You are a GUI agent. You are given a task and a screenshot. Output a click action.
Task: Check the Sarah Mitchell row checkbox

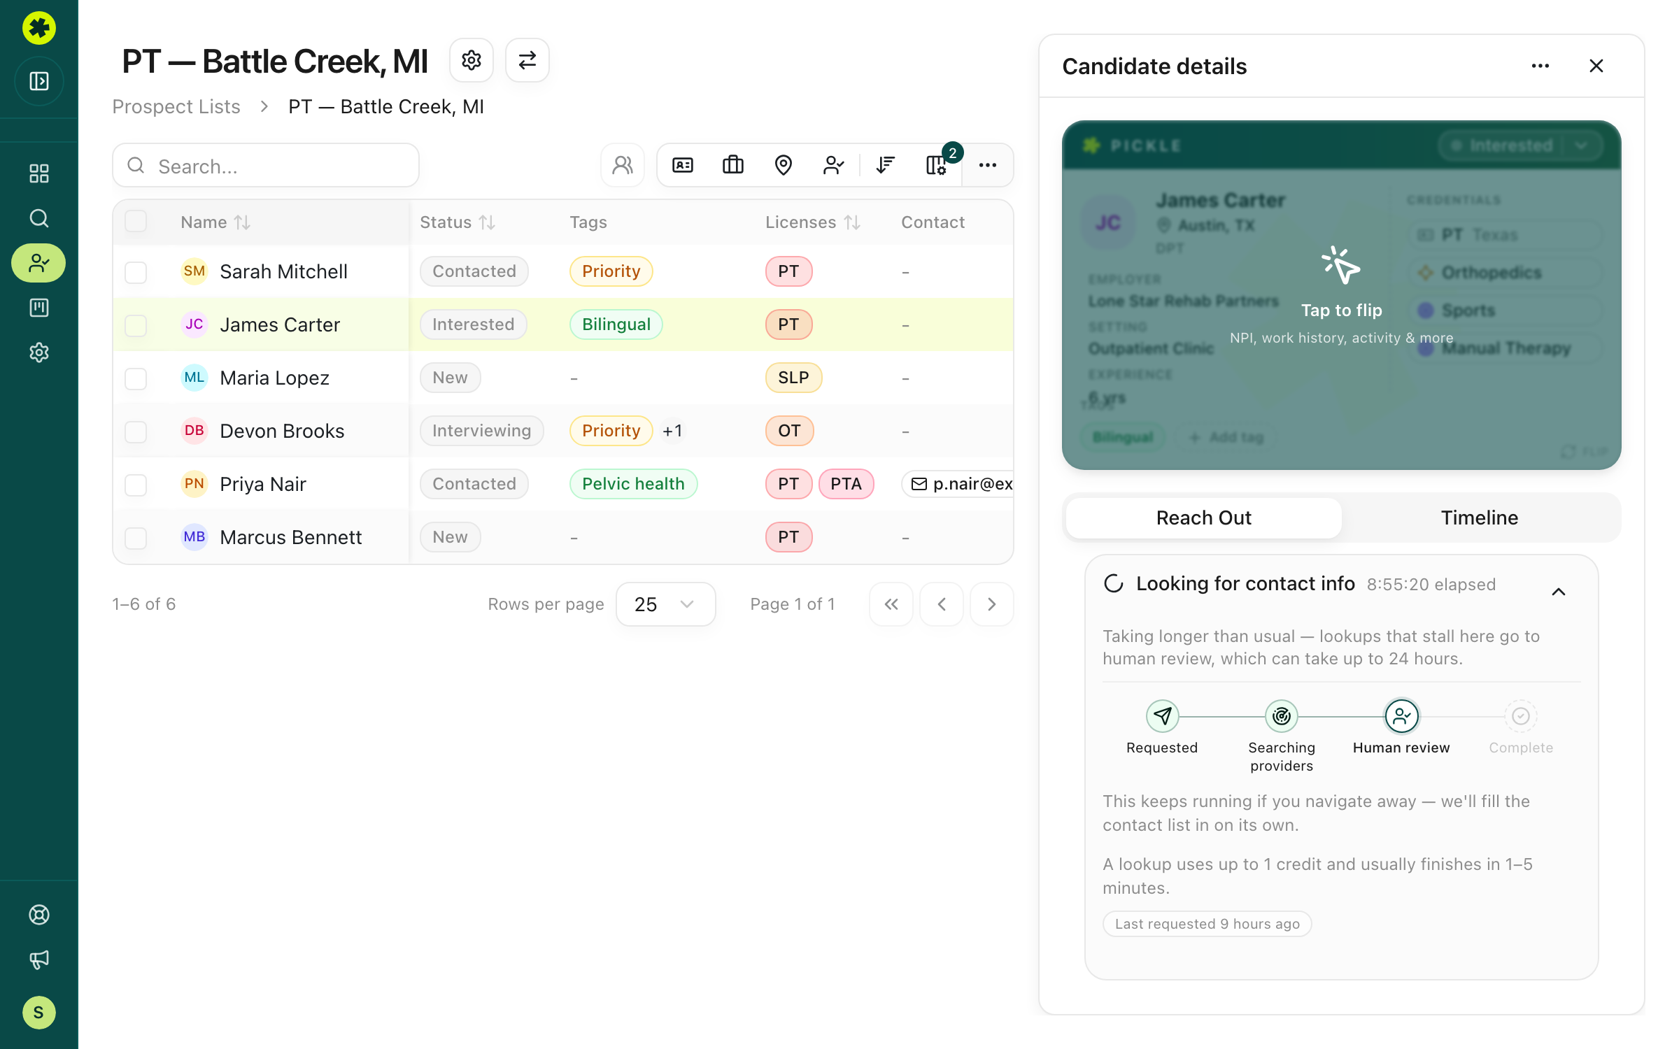(136, 272)
